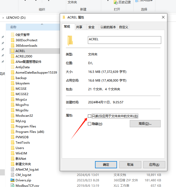Click the history record icon in ribbon
The height and width of the screenshot is (187, 176).
115,2
